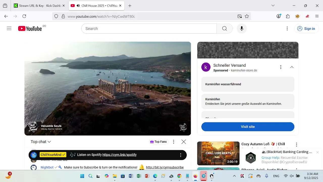Click the ENG language indicator

(276, 176)
